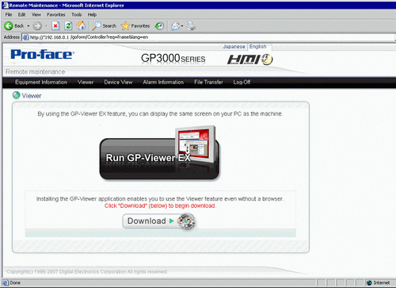Viewport: 396px width, 288px height.
Task: Open the Tools menu
Action: (77, 15)
